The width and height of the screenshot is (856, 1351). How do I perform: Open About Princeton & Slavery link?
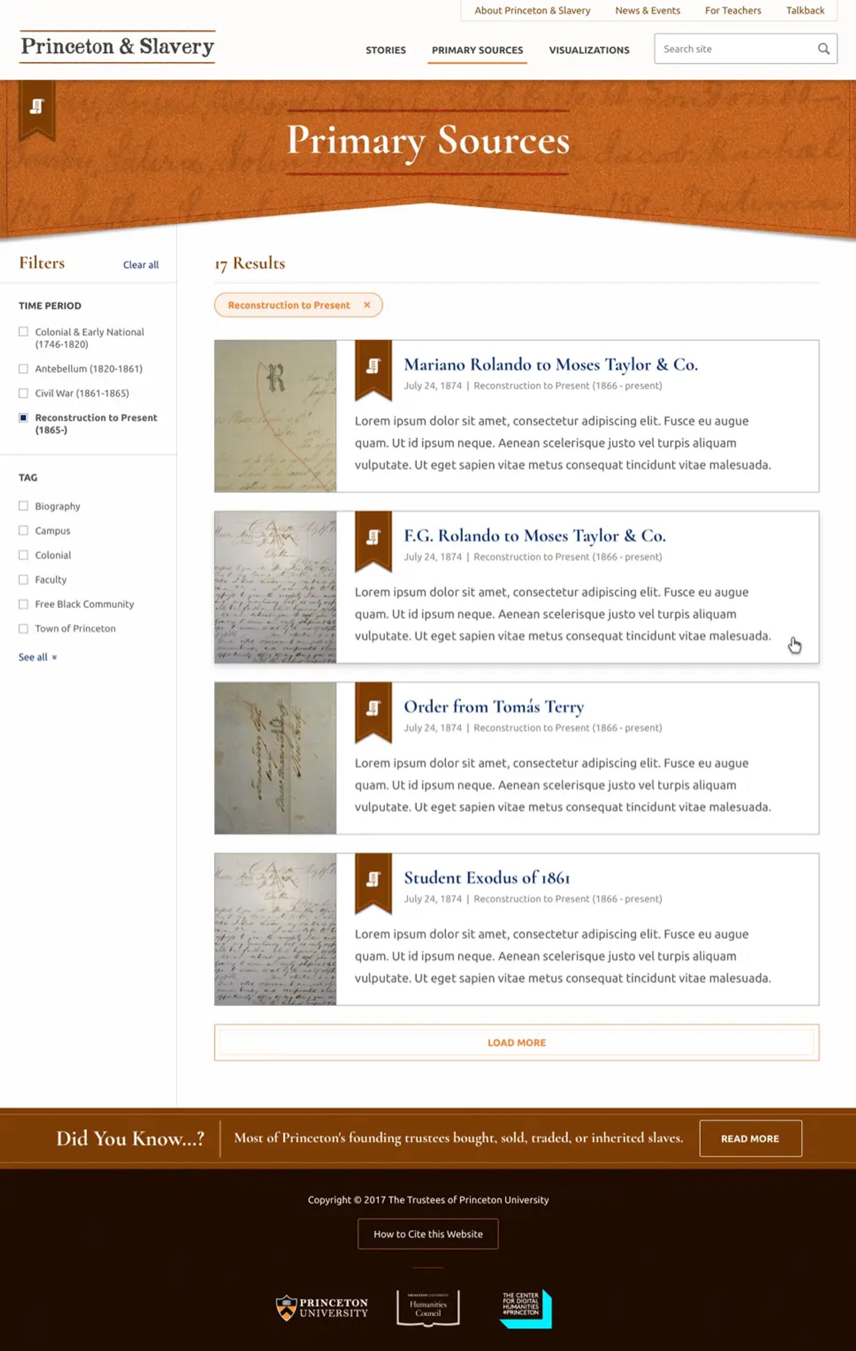532,10
